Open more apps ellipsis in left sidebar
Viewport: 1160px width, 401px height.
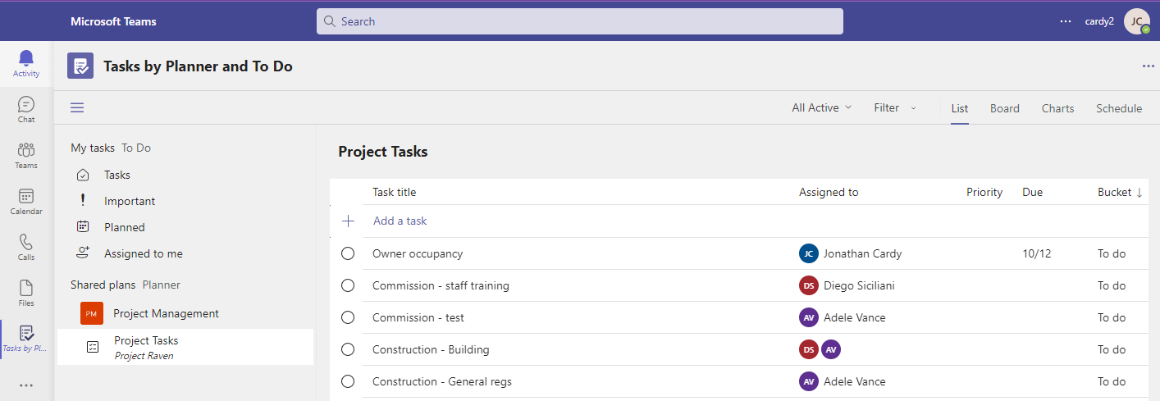coord(26,385)
